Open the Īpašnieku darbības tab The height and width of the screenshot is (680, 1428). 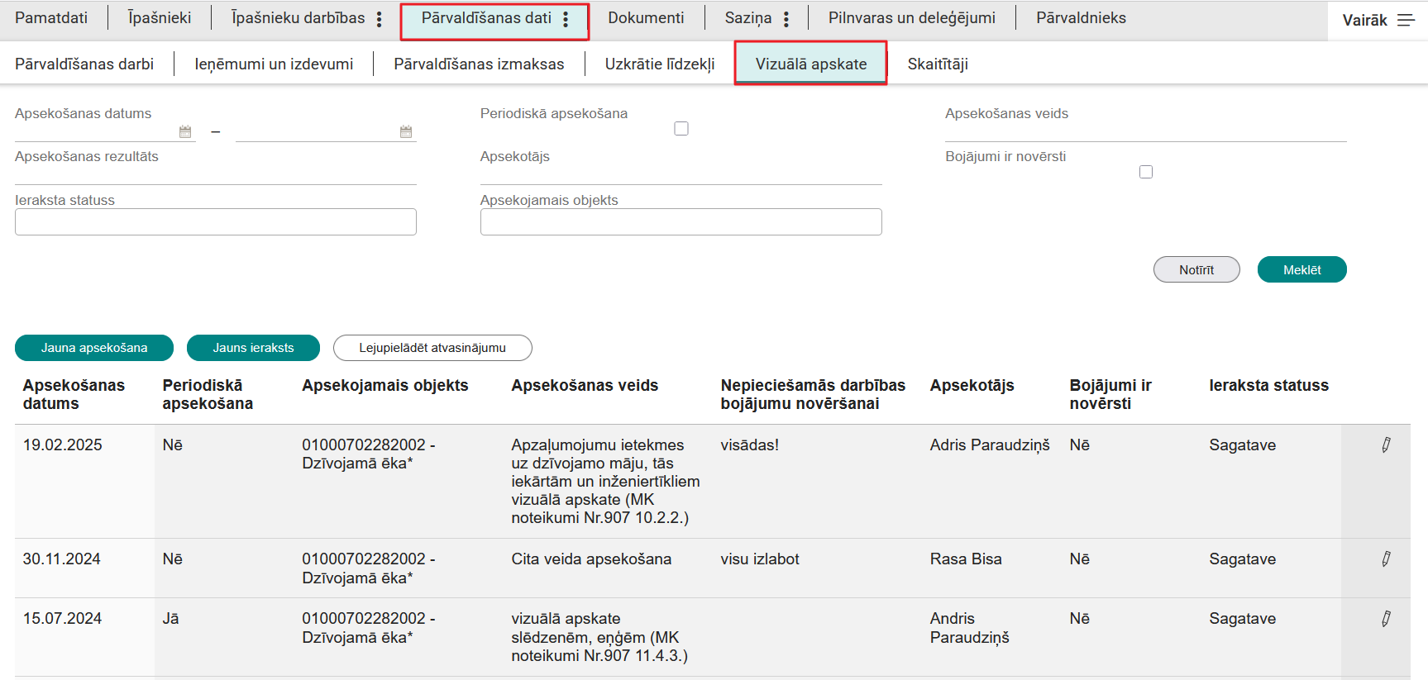tap(298, 18)
